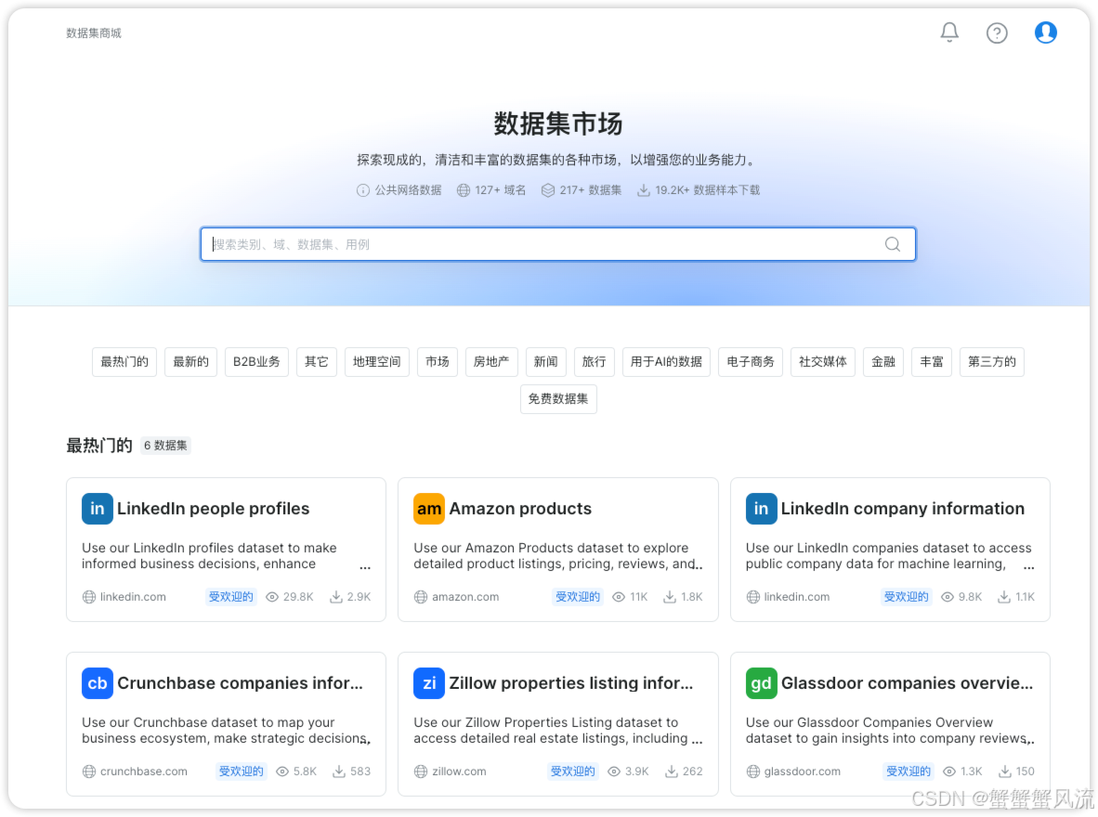Open the 数据集商城 breadcrumb link

[x=94, y=32]
